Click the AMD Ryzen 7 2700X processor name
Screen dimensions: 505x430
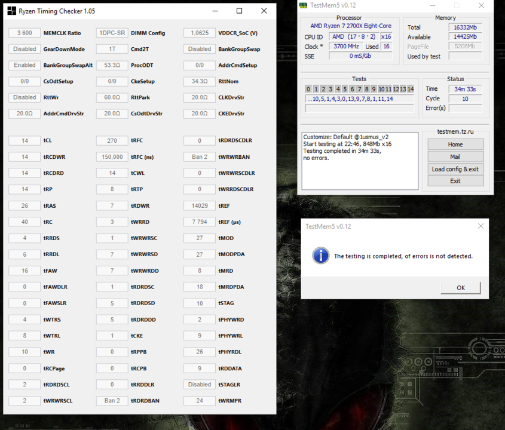[x=351, y=26]
